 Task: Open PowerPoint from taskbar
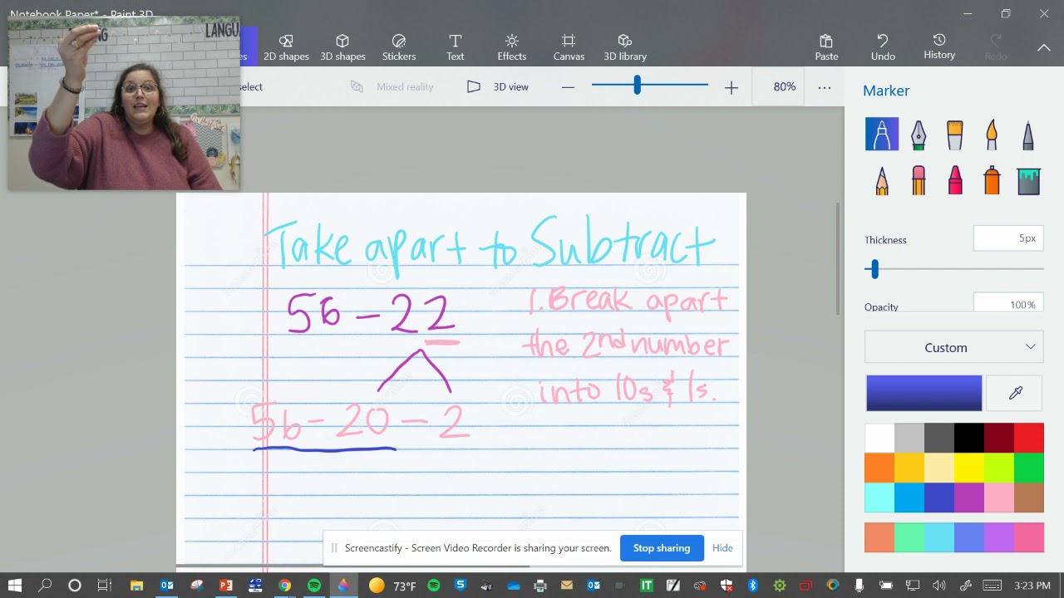225,586
